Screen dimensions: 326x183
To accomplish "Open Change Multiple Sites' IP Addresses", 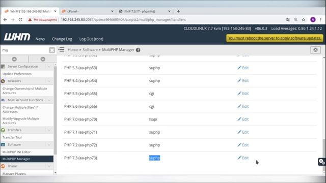I will coord(20,110).
